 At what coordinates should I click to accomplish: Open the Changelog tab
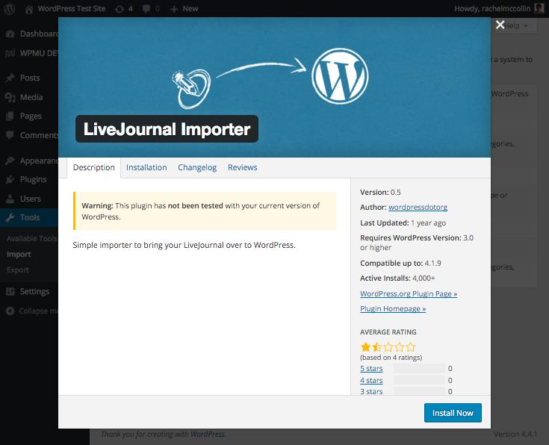point(197,168)
